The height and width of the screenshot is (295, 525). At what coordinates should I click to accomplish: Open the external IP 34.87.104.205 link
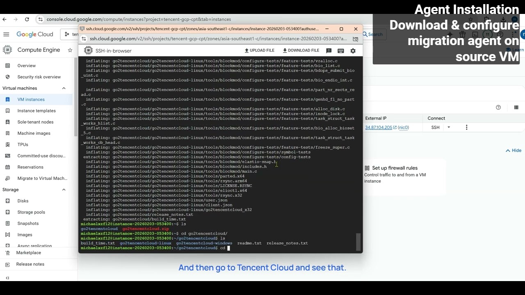click(x=379, y=127)
